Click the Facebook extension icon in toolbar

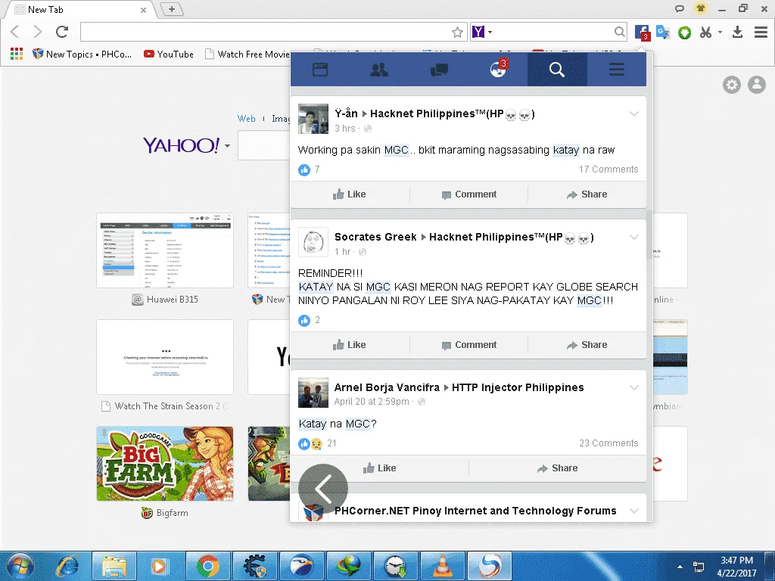(642, 33)
